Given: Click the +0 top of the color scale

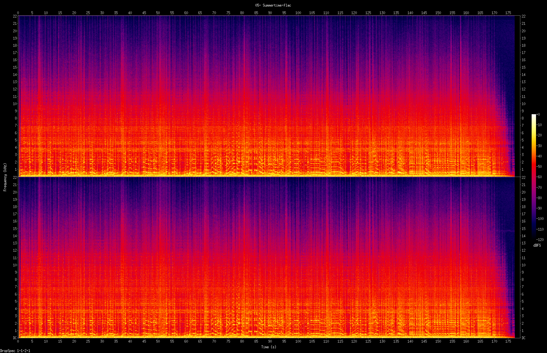Looking at the screenshot, I should click(538, 115).
